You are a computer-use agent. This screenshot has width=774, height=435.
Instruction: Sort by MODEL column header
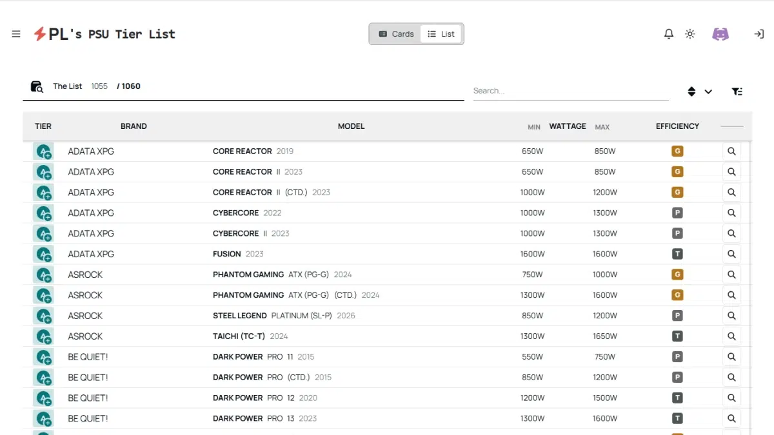pyautogui.click(x=351, y=126)
